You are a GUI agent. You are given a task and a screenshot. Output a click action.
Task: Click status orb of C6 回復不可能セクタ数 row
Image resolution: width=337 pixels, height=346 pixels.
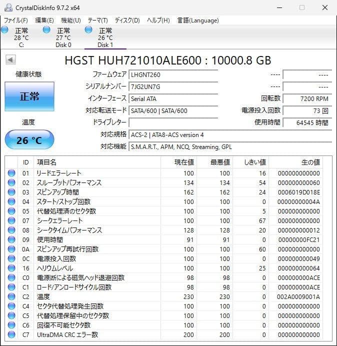(11, 325)
